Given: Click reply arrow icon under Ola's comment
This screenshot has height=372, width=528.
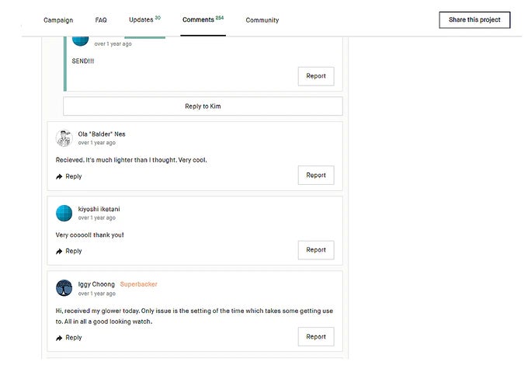Looking at the screenshot, I should click(x=59, y=177).
